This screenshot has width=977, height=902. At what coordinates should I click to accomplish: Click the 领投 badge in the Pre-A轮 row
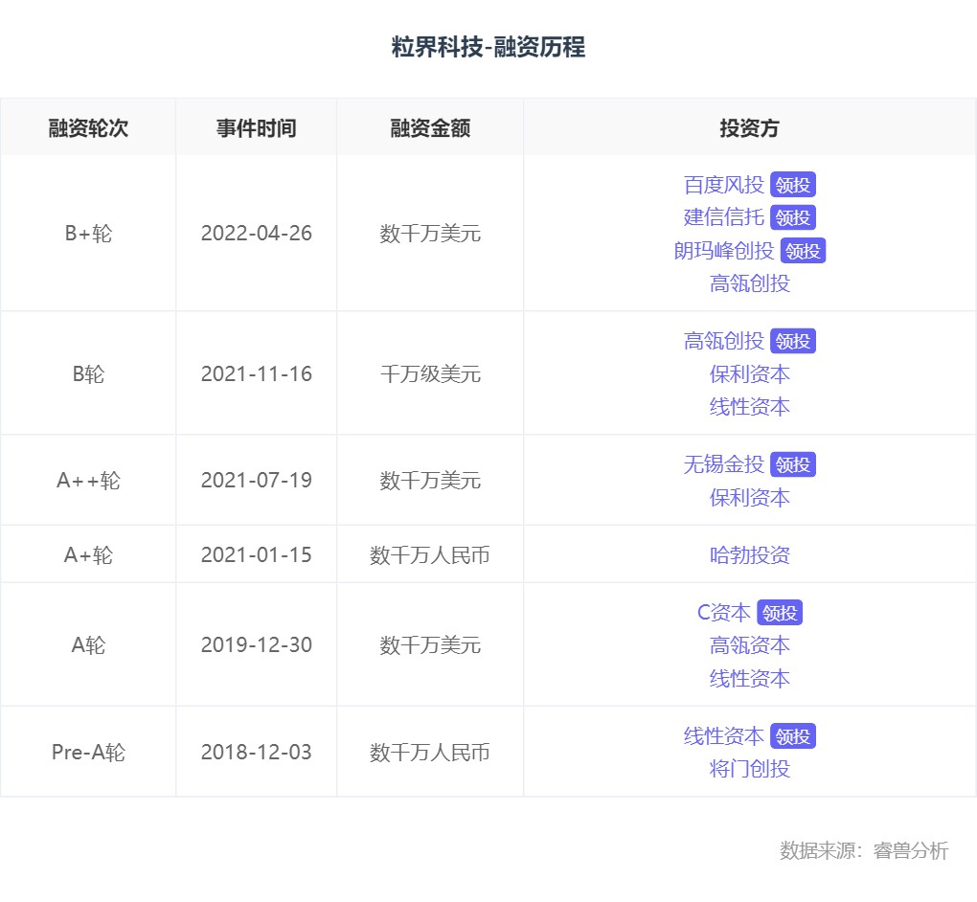[792, 736]
